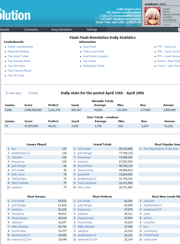Open The Degradation of the Soul song

point(161,149)
